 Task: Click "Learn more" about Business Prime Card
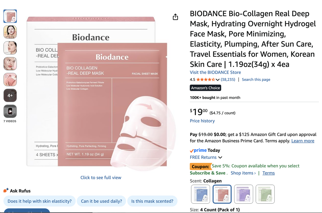tap(303, 141)
